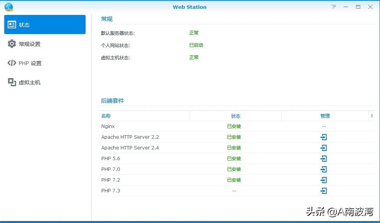This screenshot has height=223, width=380.
Task: Open column options menu in table header
Action: point(372,116)
